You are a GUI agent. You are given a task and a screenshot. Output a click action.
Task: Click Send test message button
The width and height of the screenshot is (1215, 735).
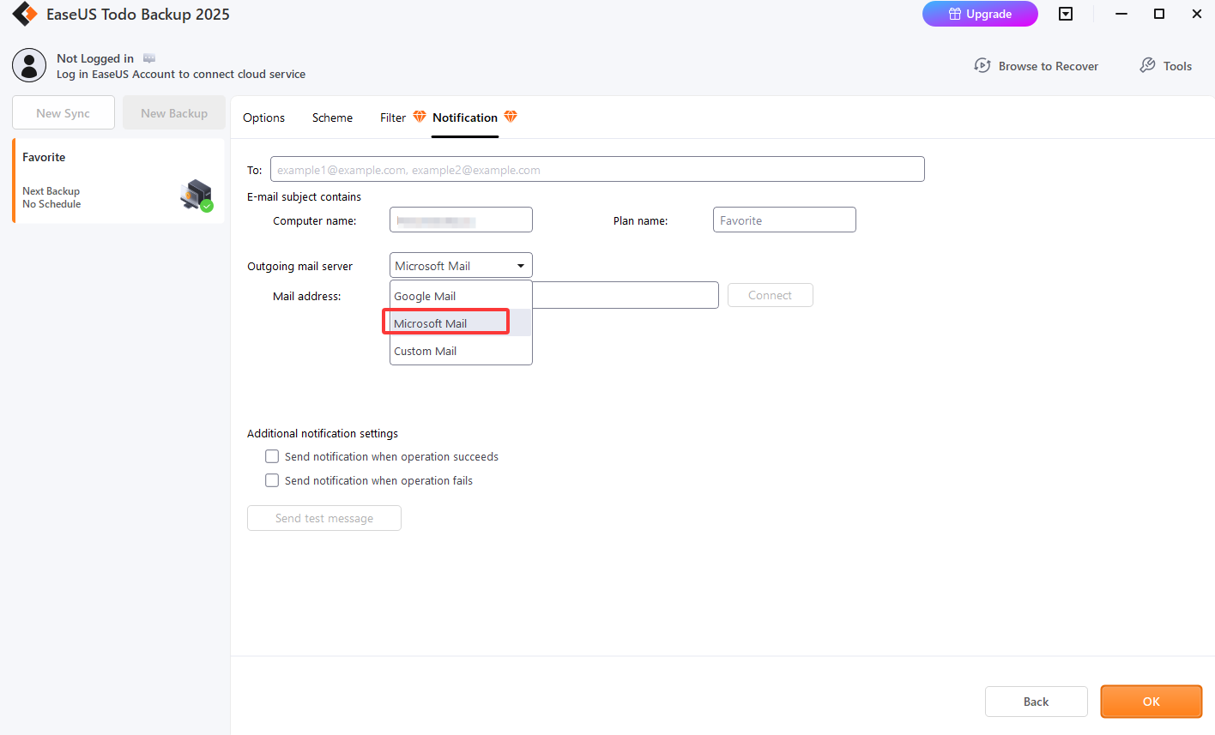[x=324, y=518]
